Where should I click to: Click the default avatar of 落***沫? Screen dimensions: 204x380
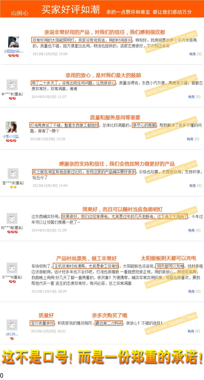(13, 174)
